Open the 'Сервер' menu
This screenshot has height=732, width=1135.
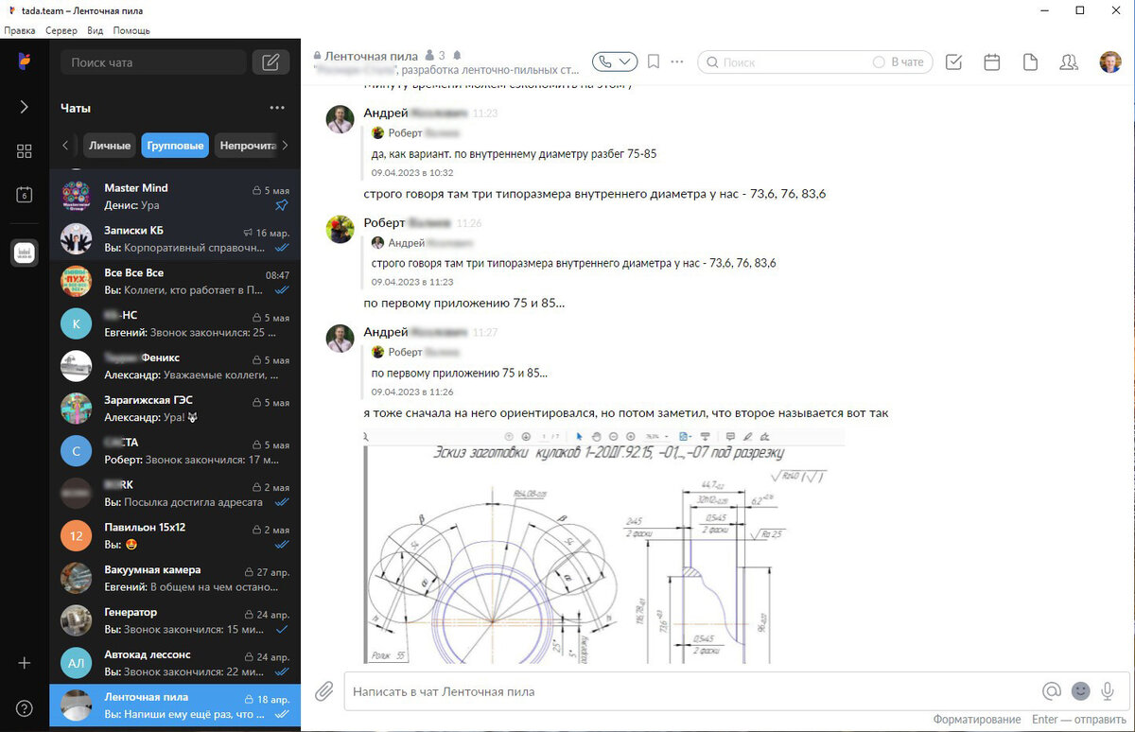point(60,30)
